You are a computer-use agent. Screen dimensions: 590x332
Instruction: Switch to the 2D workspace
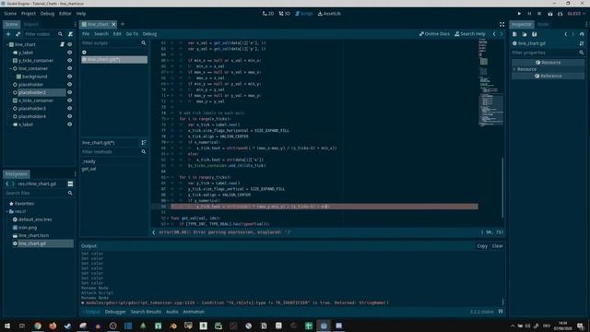[268, 14]
